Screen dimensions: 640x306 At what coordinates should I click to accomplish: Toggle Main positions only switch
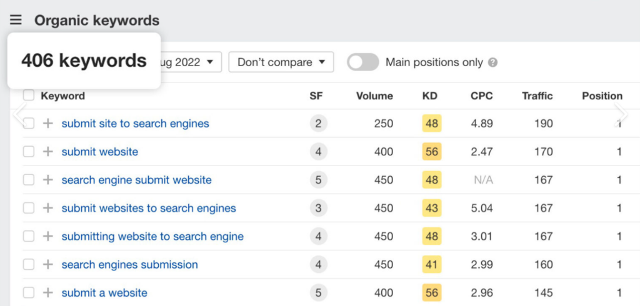pos(363,62)
